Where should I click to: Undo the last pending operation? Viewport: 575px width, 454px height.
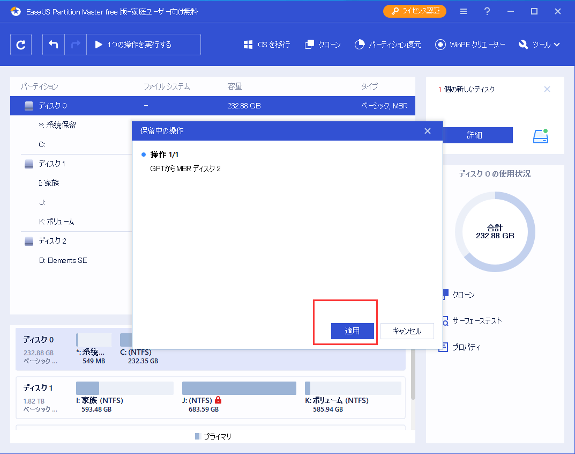click(x=54, y=45)
